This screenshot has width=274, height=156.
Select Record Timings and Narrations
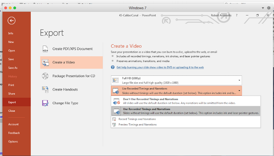click(x=186, y=119)
